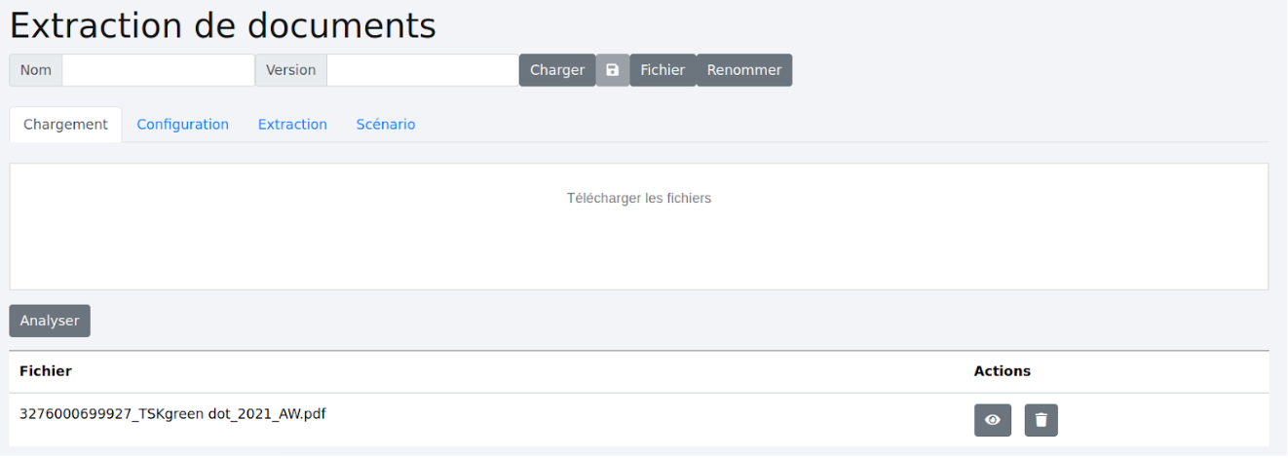Click into the Version input box
1288x458 pixels.
(422, 70)
